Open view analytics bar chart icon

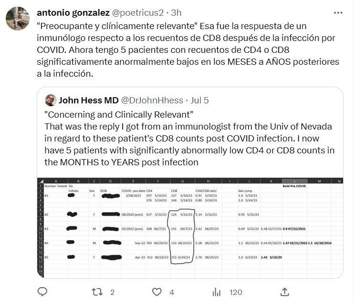pyautogui.click(x=216, y=292)
